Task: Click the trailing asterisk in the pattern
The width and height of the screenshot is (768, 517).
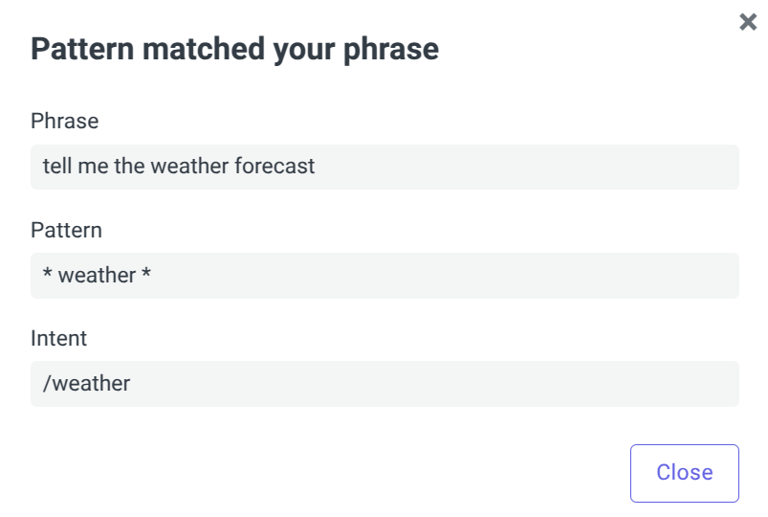Action: click(146, 276)
